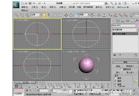Open the quick access toolbar customize arrow
139x96 pixels.
coord(45,3)
